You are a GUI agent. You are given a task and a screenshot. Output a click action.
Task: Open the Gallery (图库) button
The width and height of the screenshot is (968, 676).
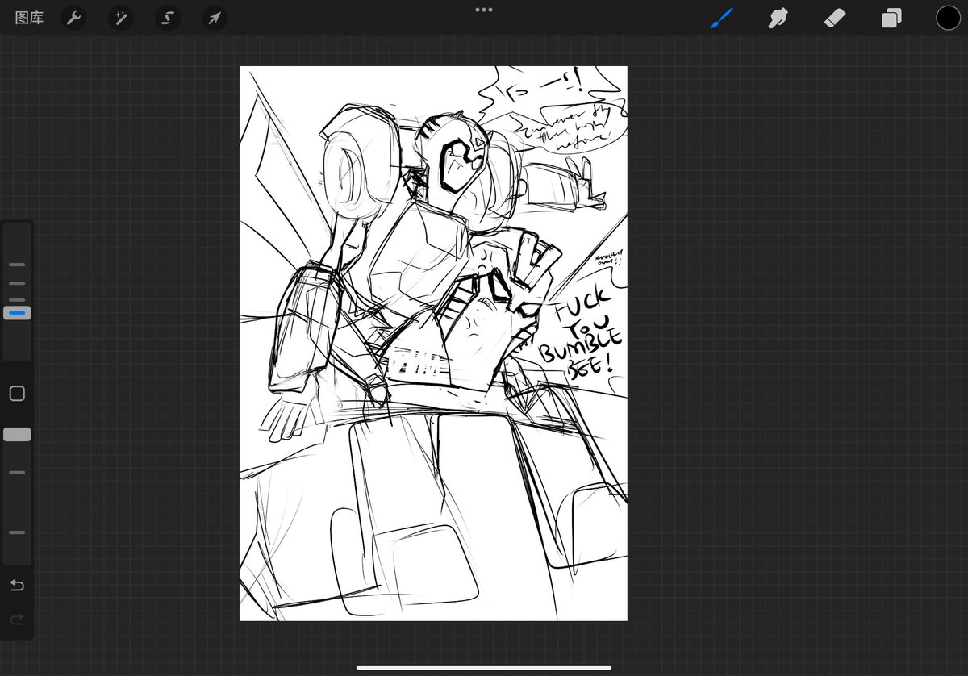tap(29, 18)
